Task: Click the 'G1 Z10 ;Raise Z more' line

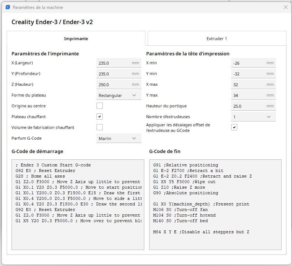Action: [179, 187]
